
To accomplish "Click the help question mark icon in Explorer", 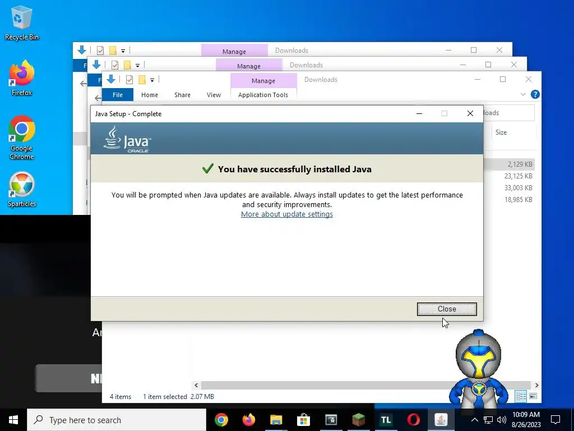I will [x=535, y=94].
